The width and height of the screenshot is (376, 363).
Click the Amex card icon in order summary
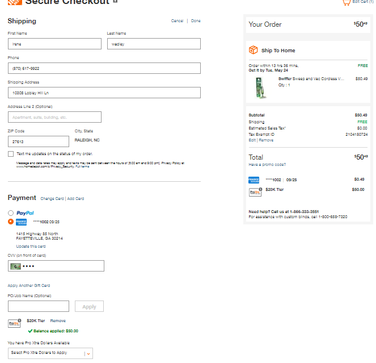(x=254, y=180)
